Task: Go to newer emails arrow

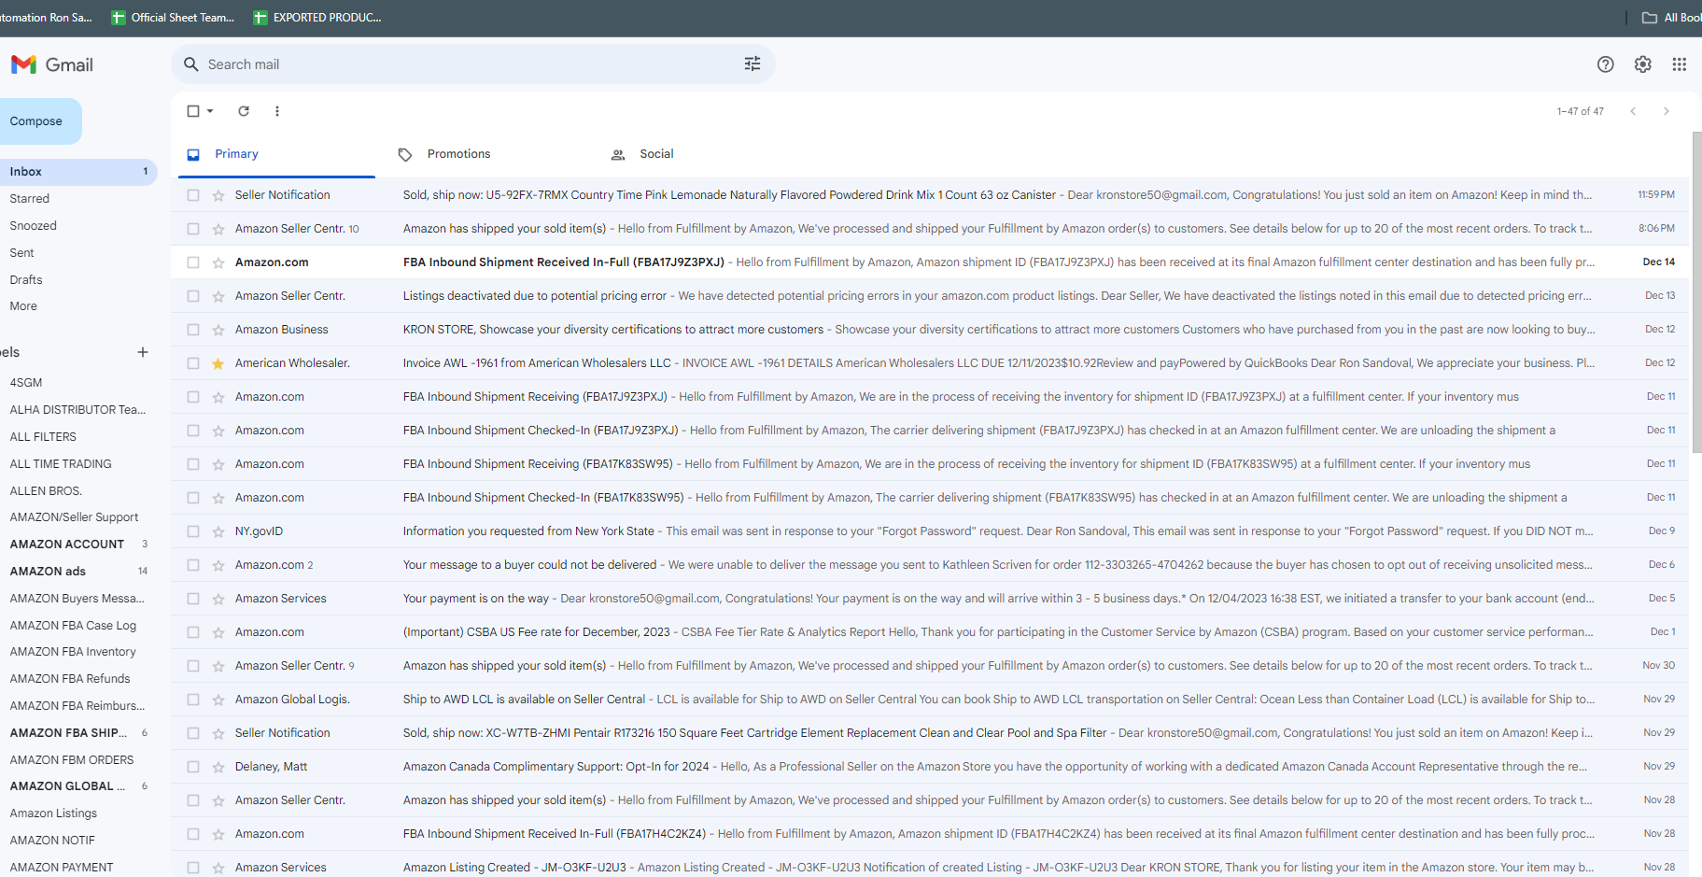Action: click(1633, 111)
